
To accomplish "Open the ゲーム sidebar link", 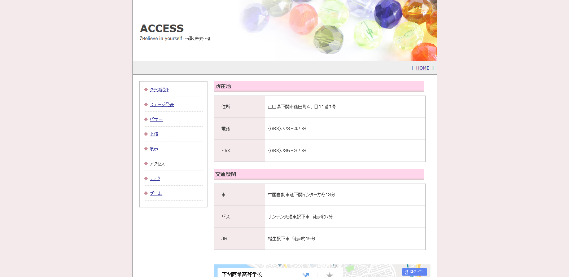I will pyautogui.click(x=156, y=193).
